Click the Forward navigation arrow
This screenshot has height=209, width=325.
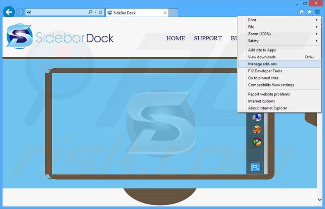pos(20,12)
